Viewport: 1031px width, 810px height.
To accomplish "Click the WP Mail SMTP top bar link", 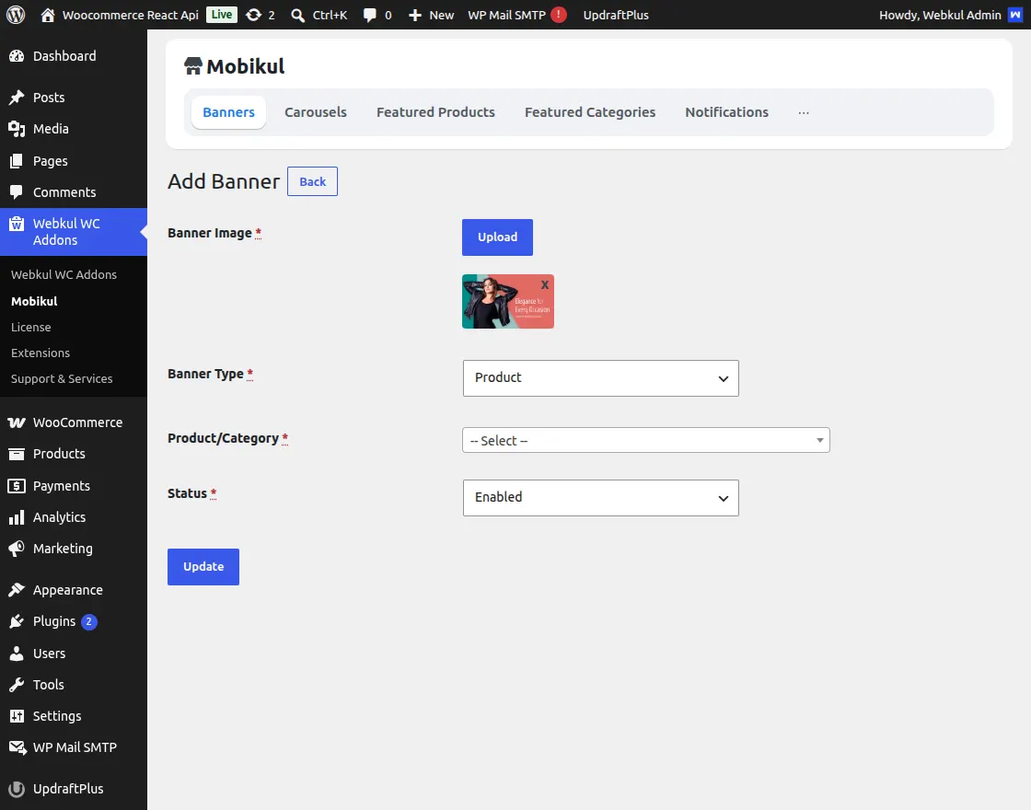I will click(x=506, y=15).
